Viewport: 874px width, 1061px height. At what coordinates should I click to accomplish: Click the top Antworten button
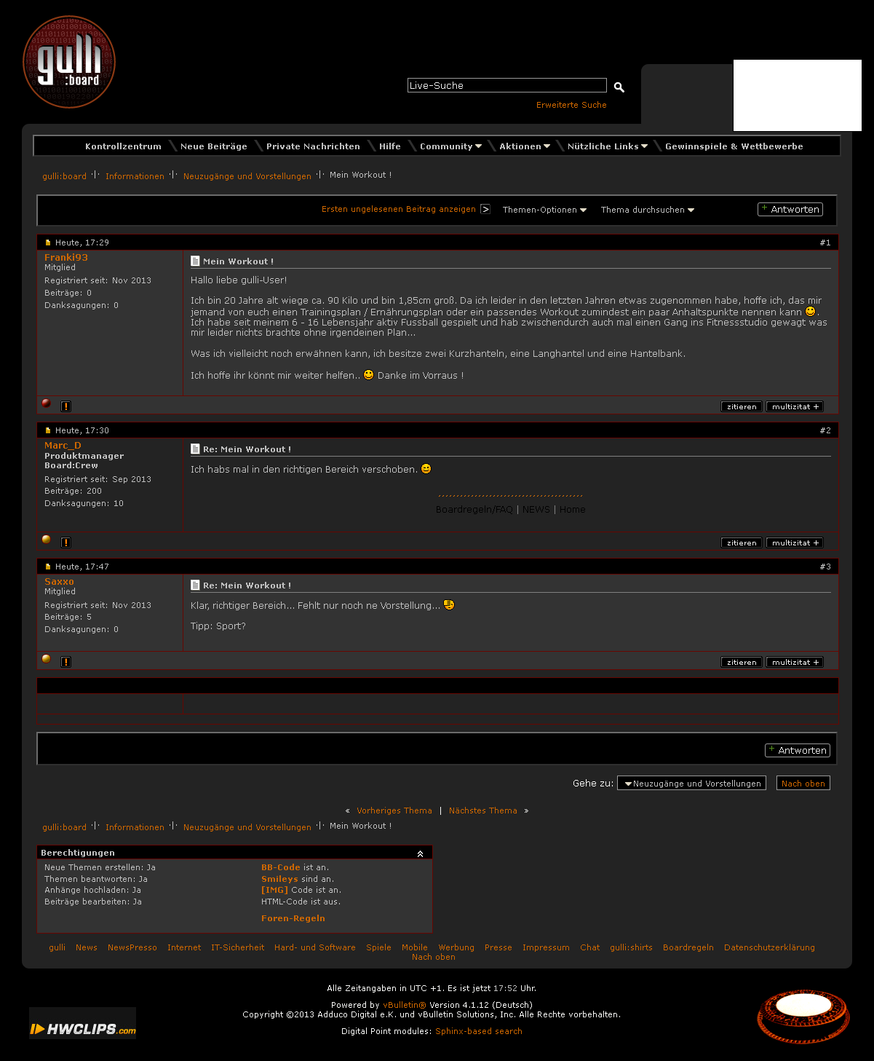pos(790,210)
